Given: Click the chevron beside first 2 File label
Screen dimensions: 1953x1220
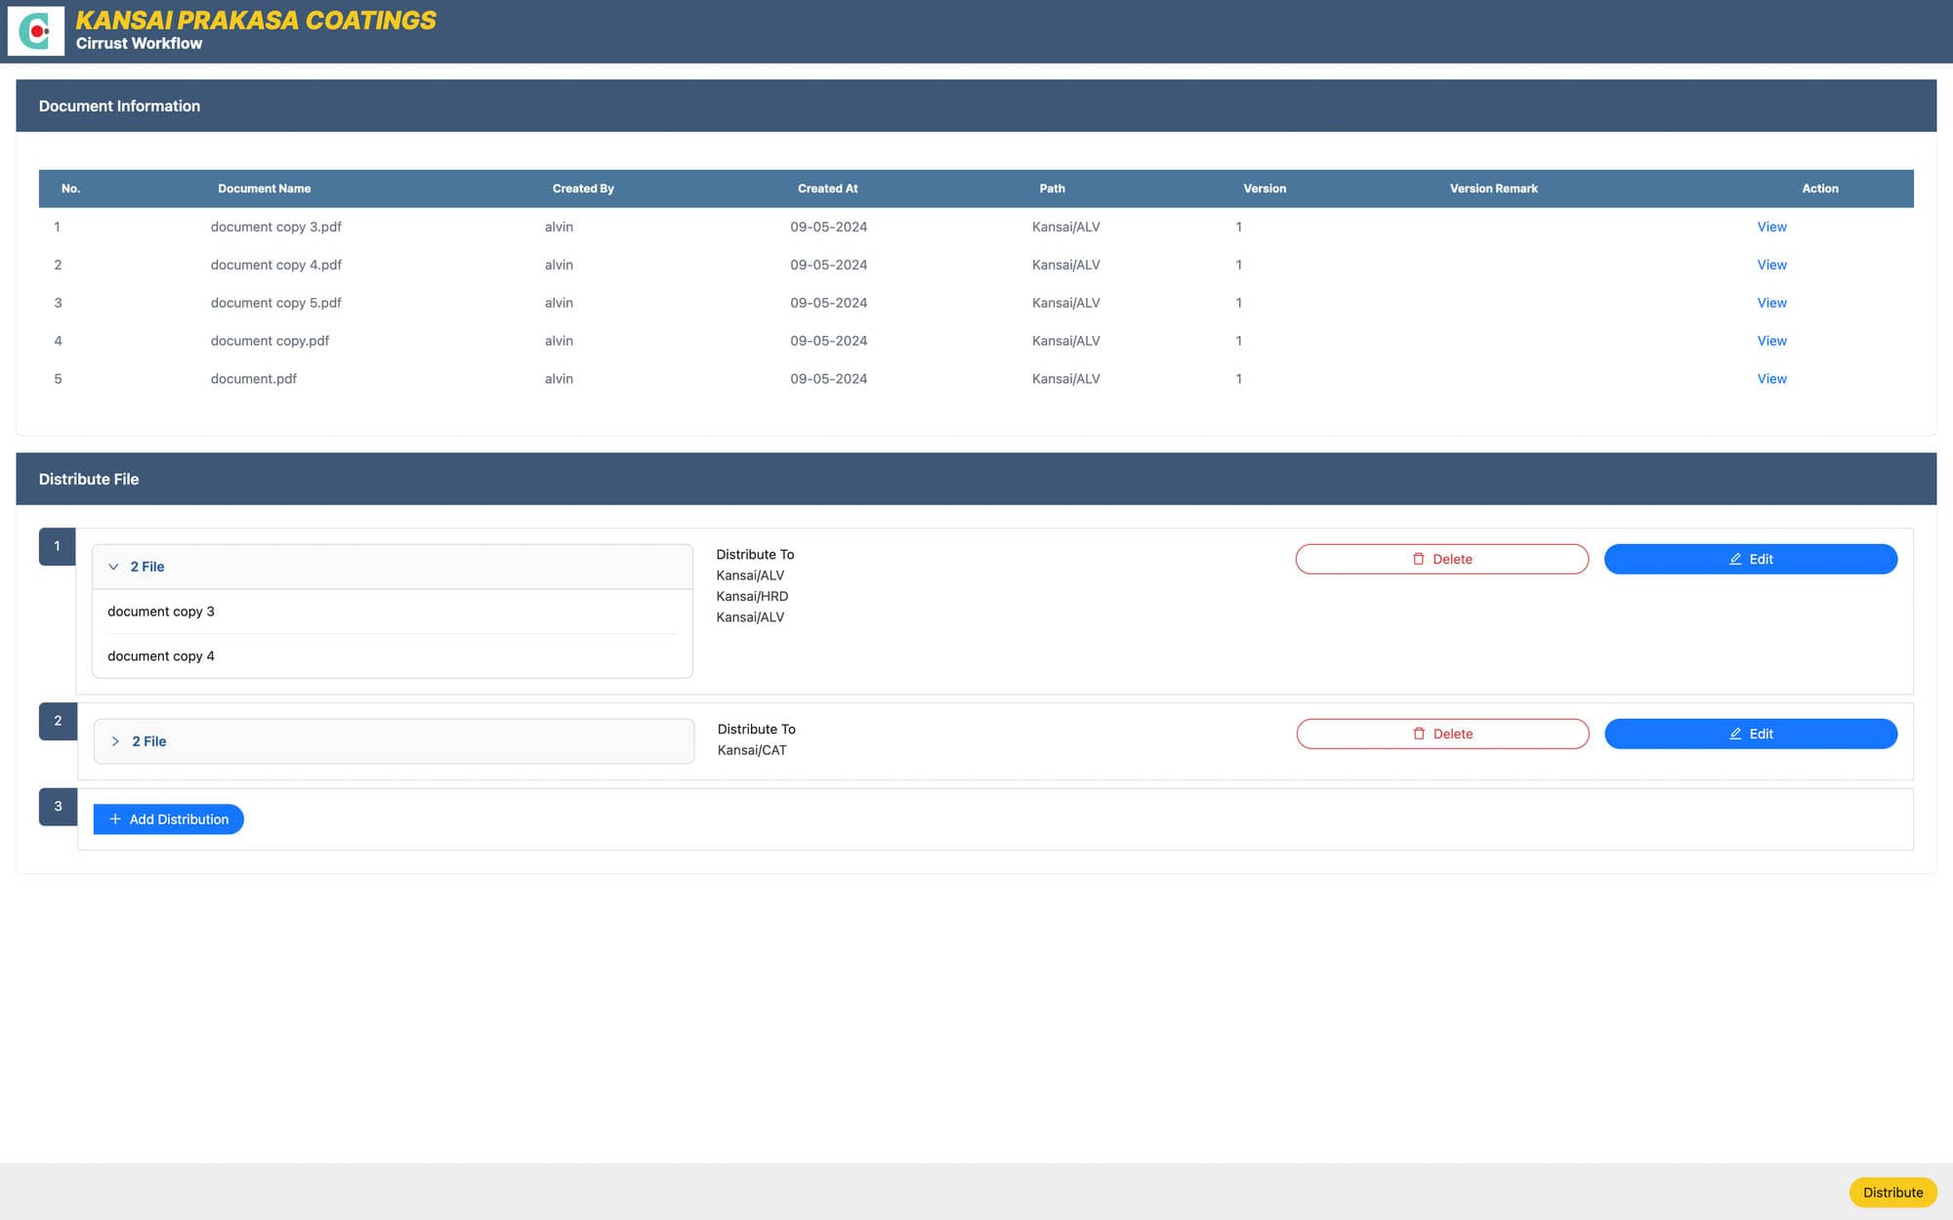Looking at the screenshot, I should pyautogui.click(x=114, y=567).
